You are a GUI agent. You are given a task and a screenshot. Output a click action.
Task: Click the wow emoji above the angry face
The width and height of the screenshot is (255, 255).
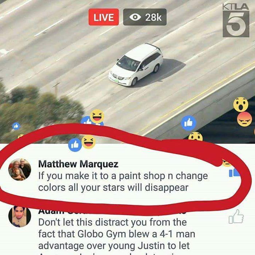(x=241, y=104)
